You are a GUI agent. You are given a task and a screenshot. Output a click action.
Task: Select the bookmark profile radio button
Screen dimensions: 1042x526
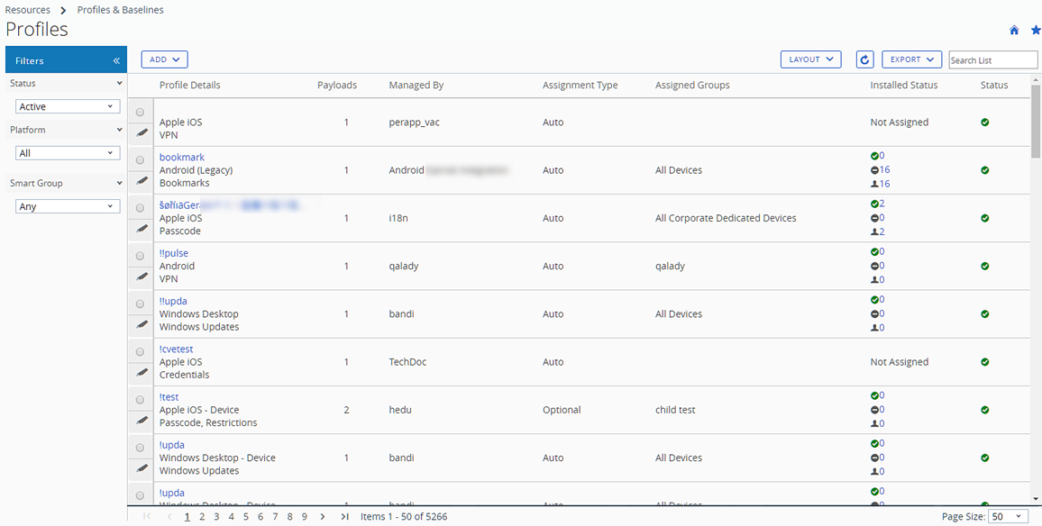tap(140, 159)
